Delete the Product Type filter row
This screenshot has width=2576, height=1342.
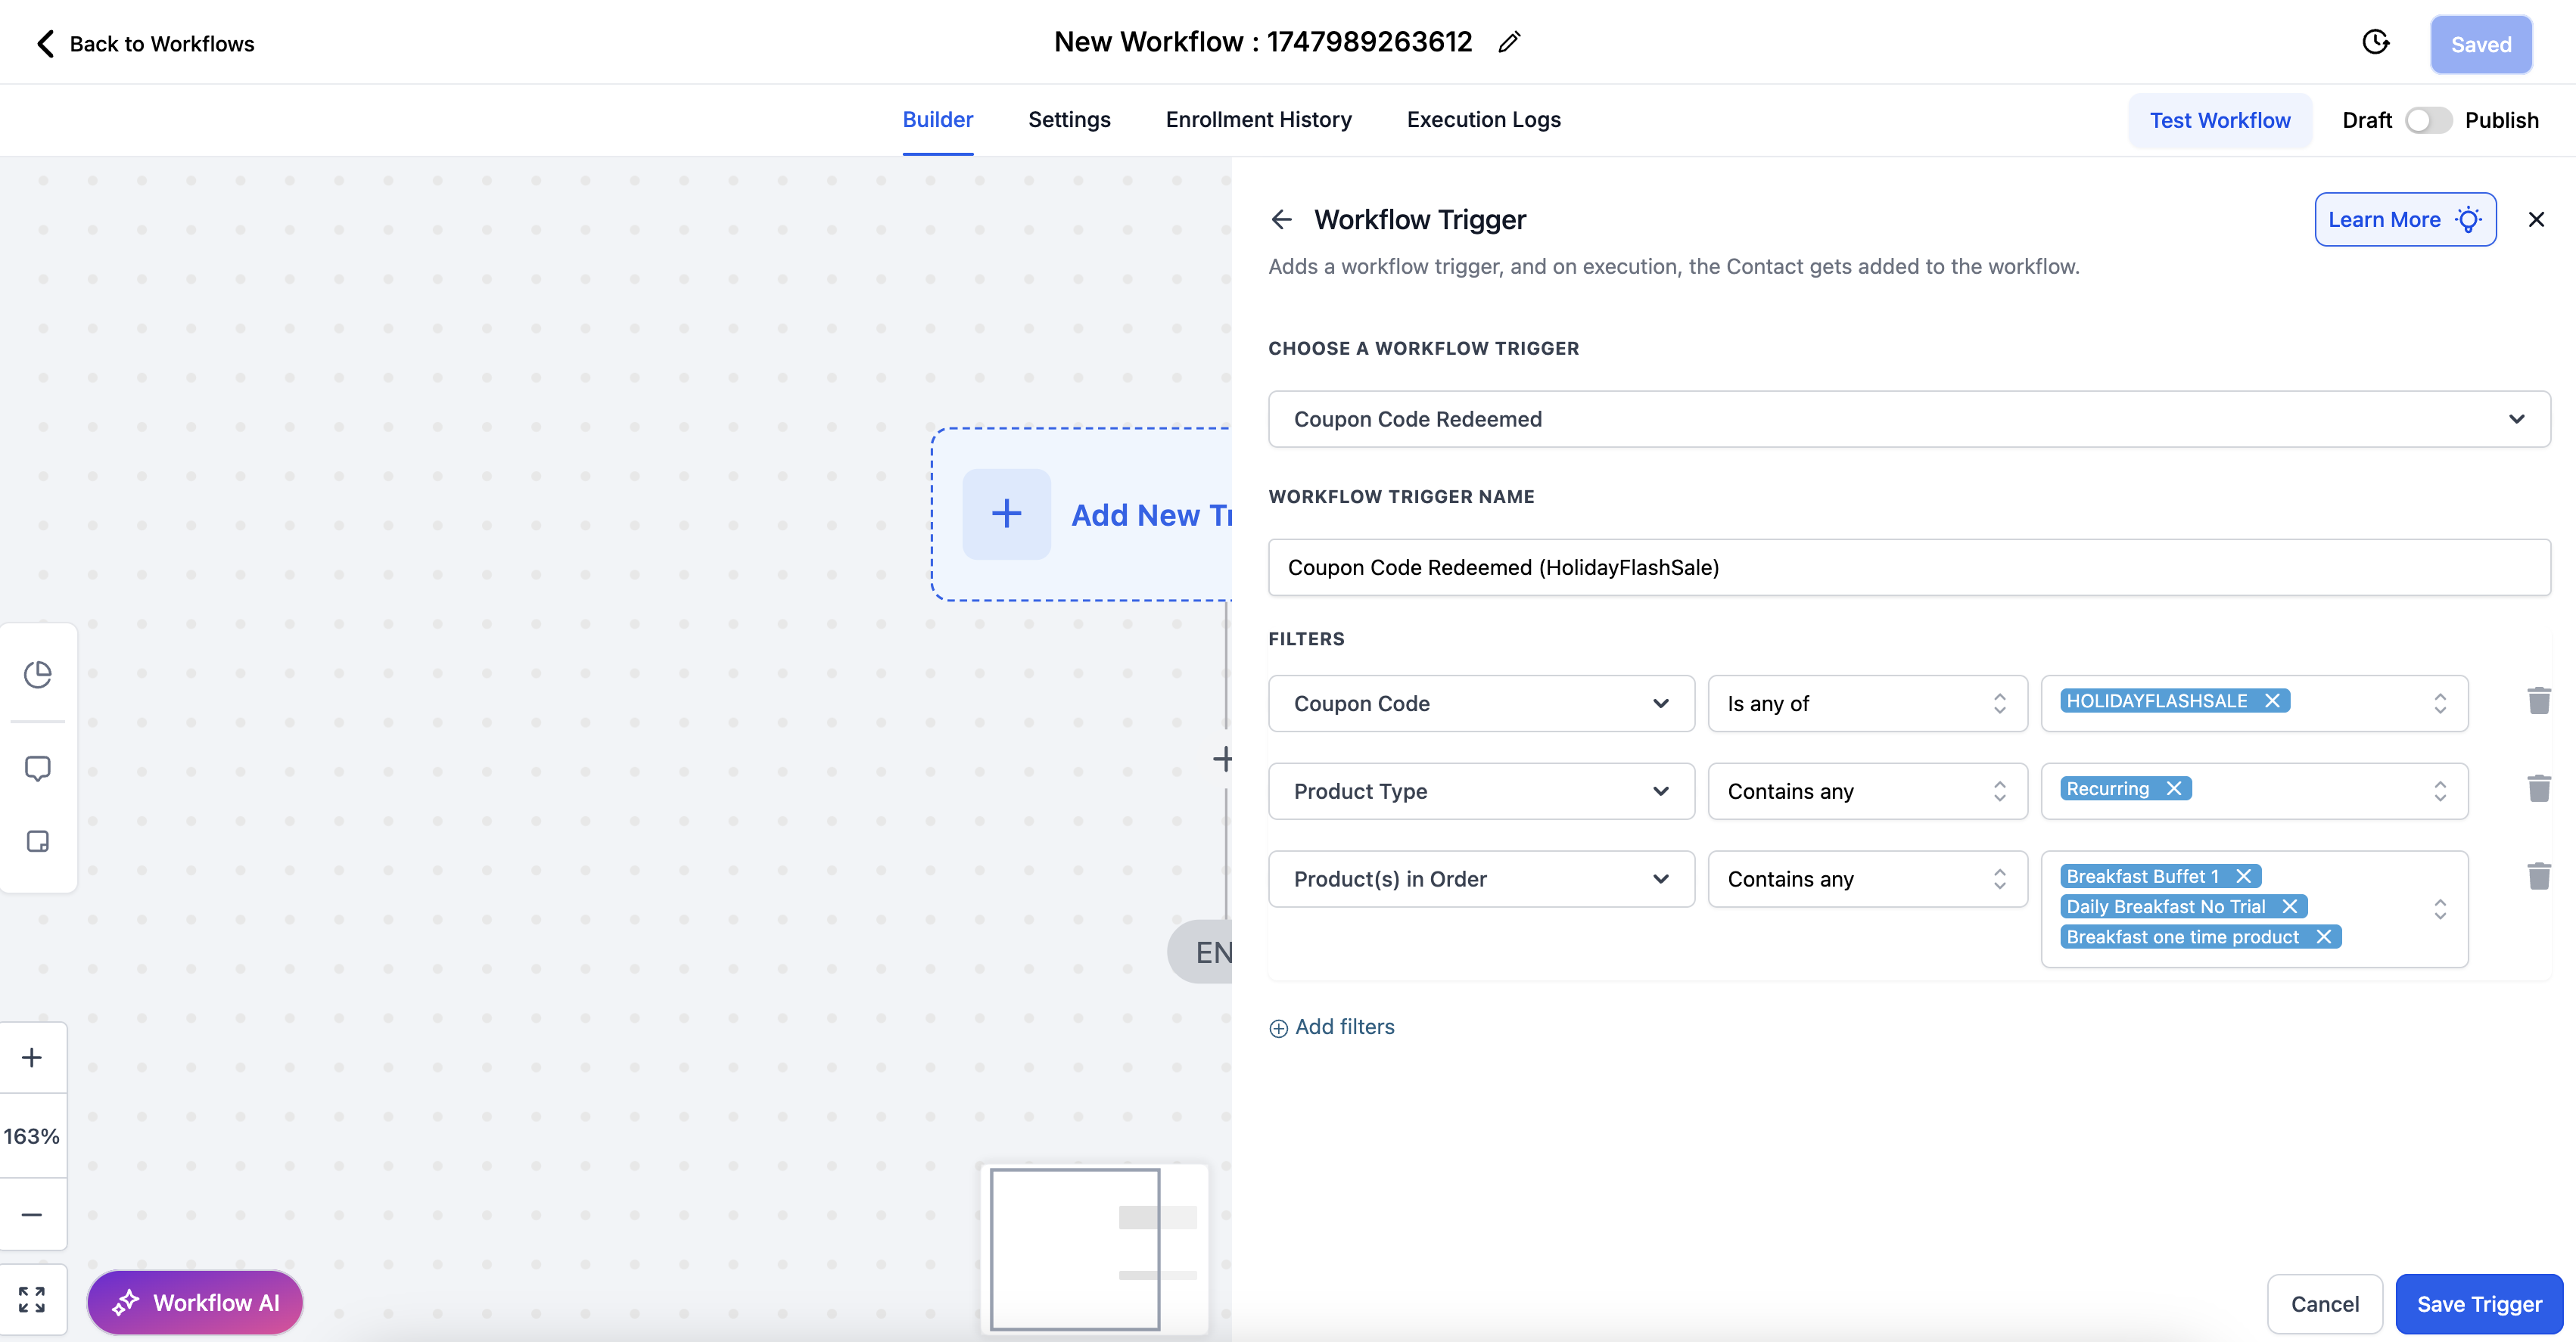pyautogui.click(x=2538, y=789)
